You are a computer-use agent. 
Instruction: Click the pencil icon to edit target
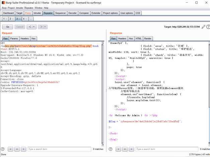point(203,27)
